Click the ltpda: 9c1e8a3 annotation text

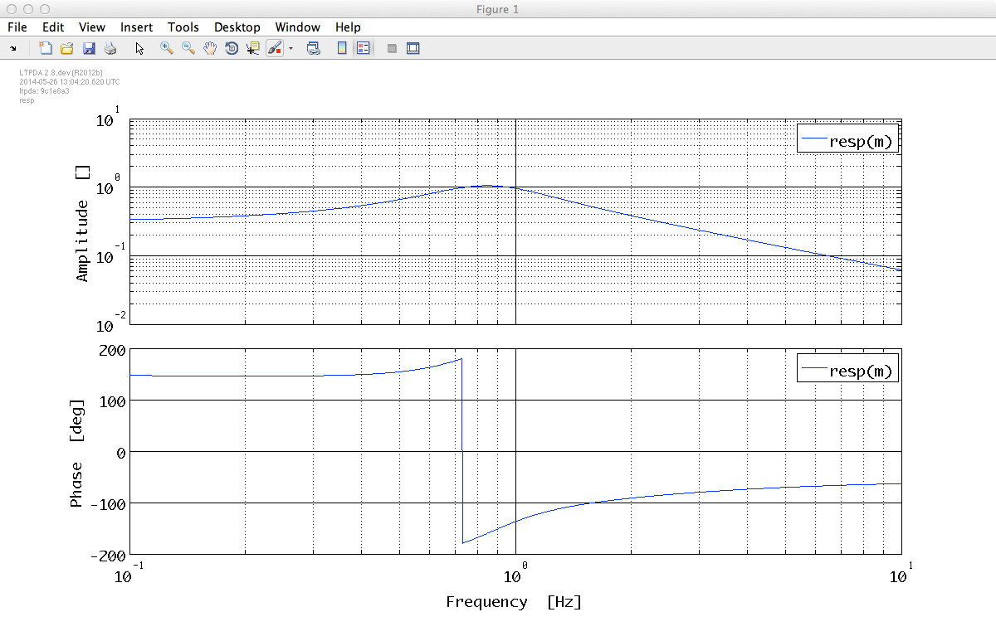click(x=44, y=91)
